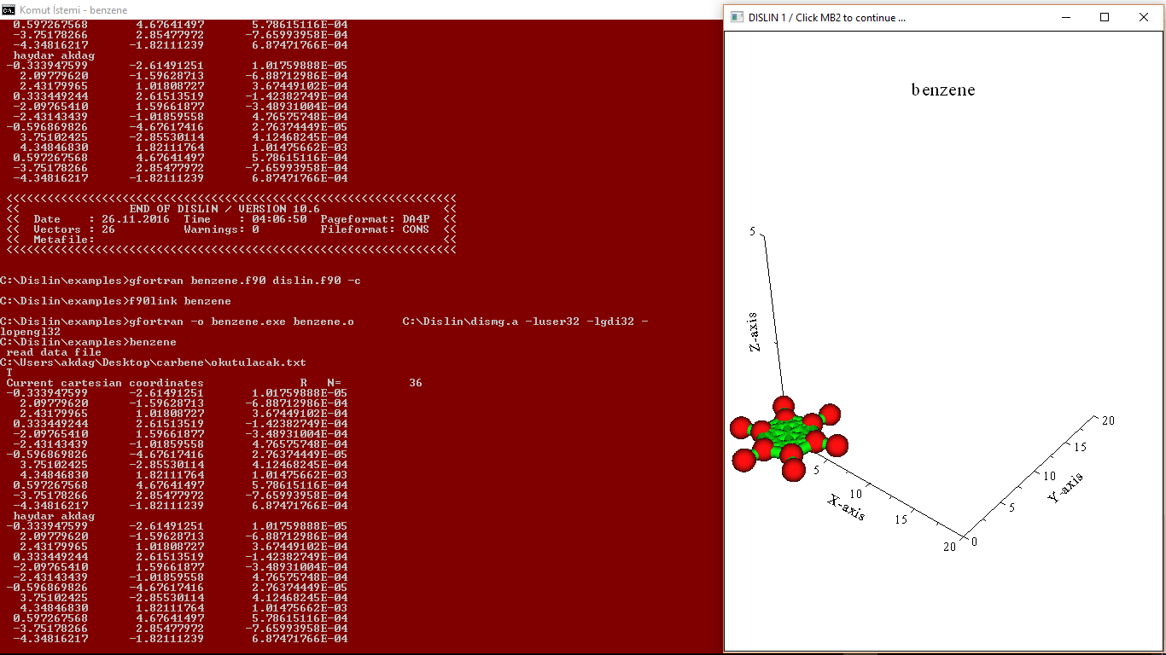The image size is (1166, 655).
Task: Click the X-axis tick label '10'
Action: 855,494
